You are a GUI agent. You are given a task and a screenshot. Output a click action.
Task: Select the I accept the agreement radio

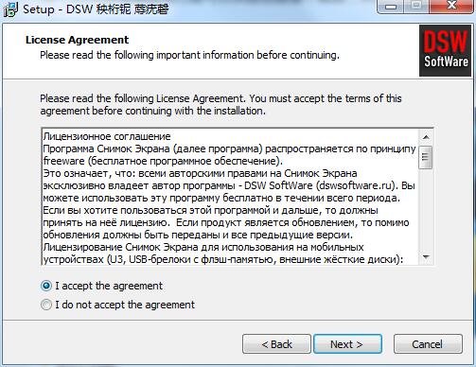[46, 286]
